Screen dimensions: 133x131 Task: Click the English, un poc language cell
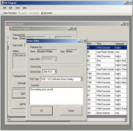(121, 78)
